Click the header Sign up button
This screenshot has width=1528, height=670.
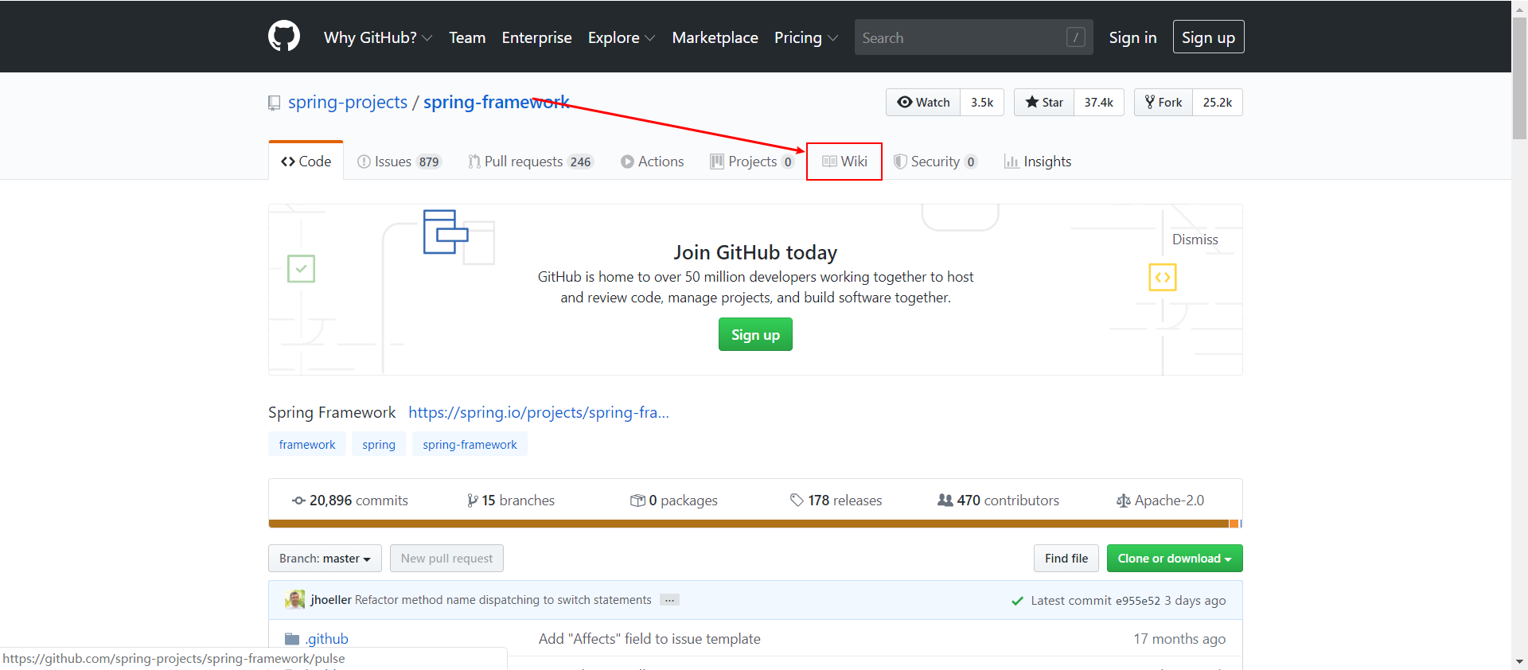(1208, 37)
